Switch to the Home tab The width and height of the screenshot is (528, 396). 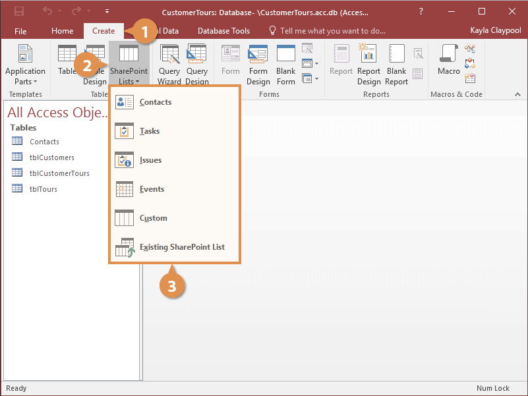pyautogui.click(x=63, y=31)
